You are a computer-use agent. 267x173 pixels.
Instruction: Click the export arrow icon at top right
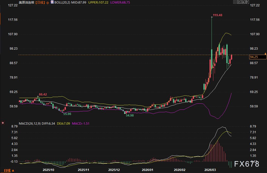tap(247, 2)
